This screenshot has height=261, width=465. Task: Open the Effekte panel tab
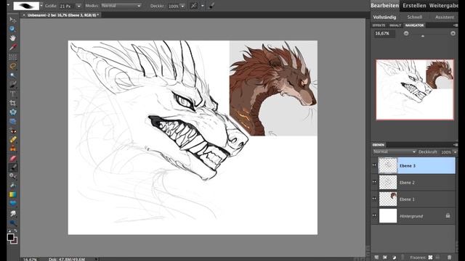[379, 25]
